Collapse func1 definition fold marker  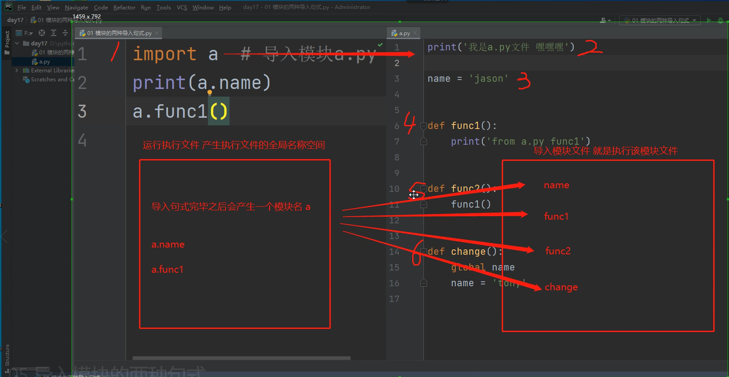point(423,126)
